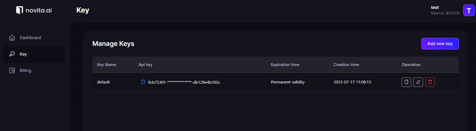The width and height of the screenshot is (476, 131).
Task: Click the blue copy icon beside the API key
Action: pyautogui.click(x=143, y=82)
